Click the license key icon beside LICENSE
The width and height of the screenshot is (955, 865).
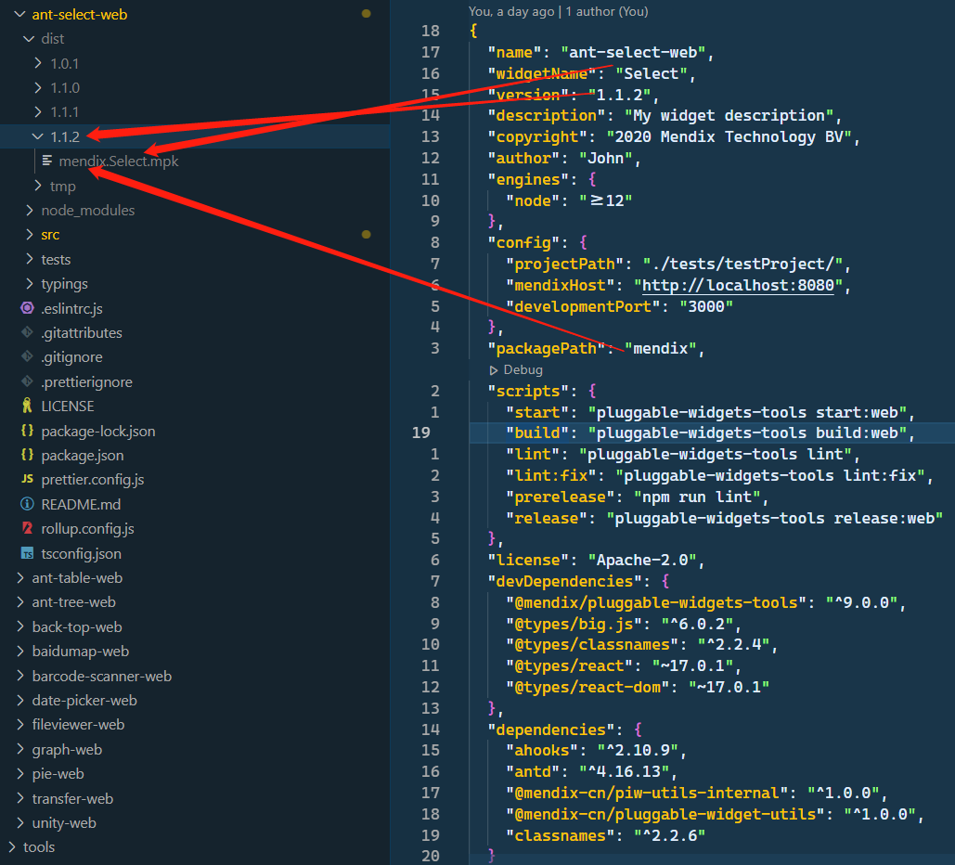click(27, 407)
